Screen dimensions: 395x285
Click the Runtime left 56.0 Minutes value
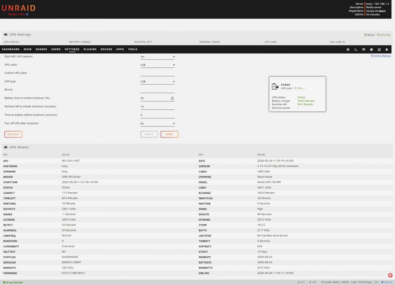305,105
